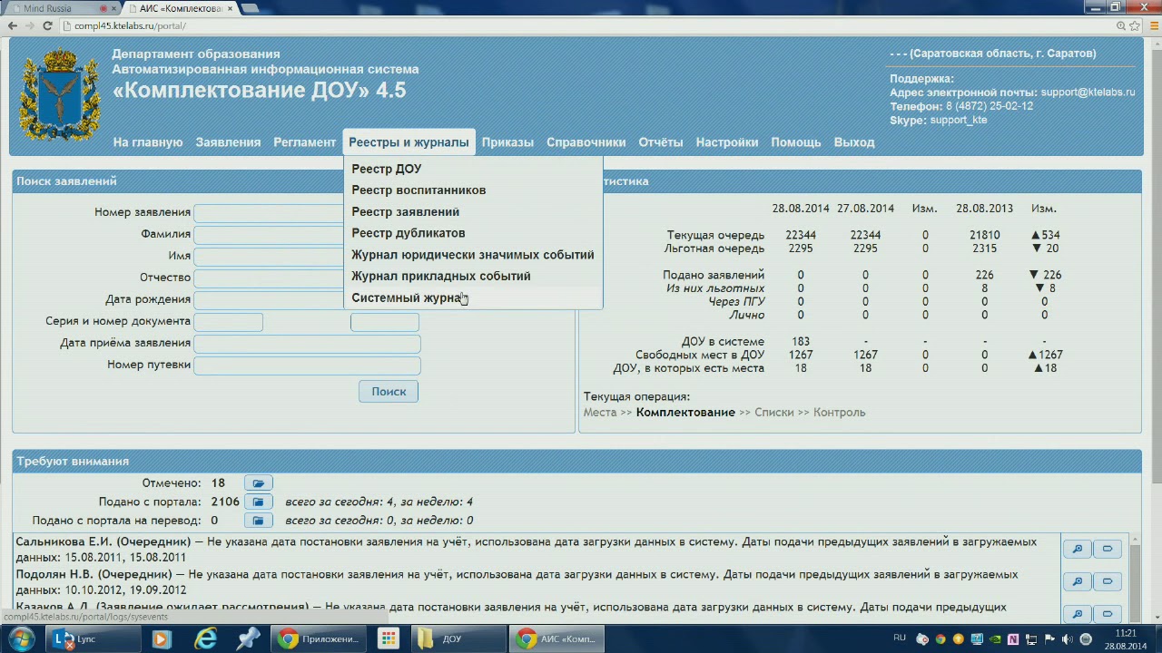Focus the Номер путевки field
This screenshot has width=1162, height=653.
tap(307, 365)
